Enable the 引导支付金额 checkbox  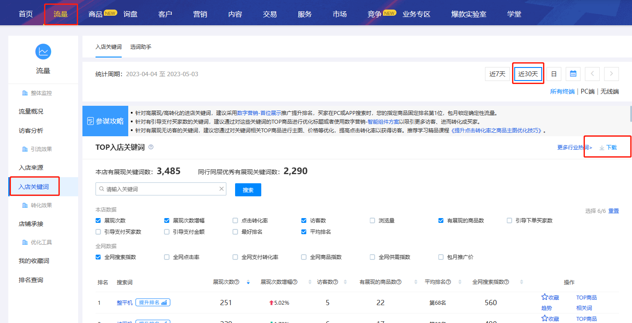point(167,232)
